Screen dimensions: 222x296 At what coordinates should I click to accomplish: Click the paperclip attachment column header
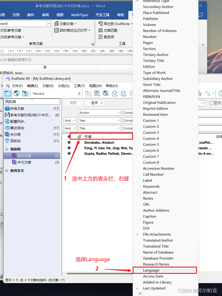pos(80,136)
